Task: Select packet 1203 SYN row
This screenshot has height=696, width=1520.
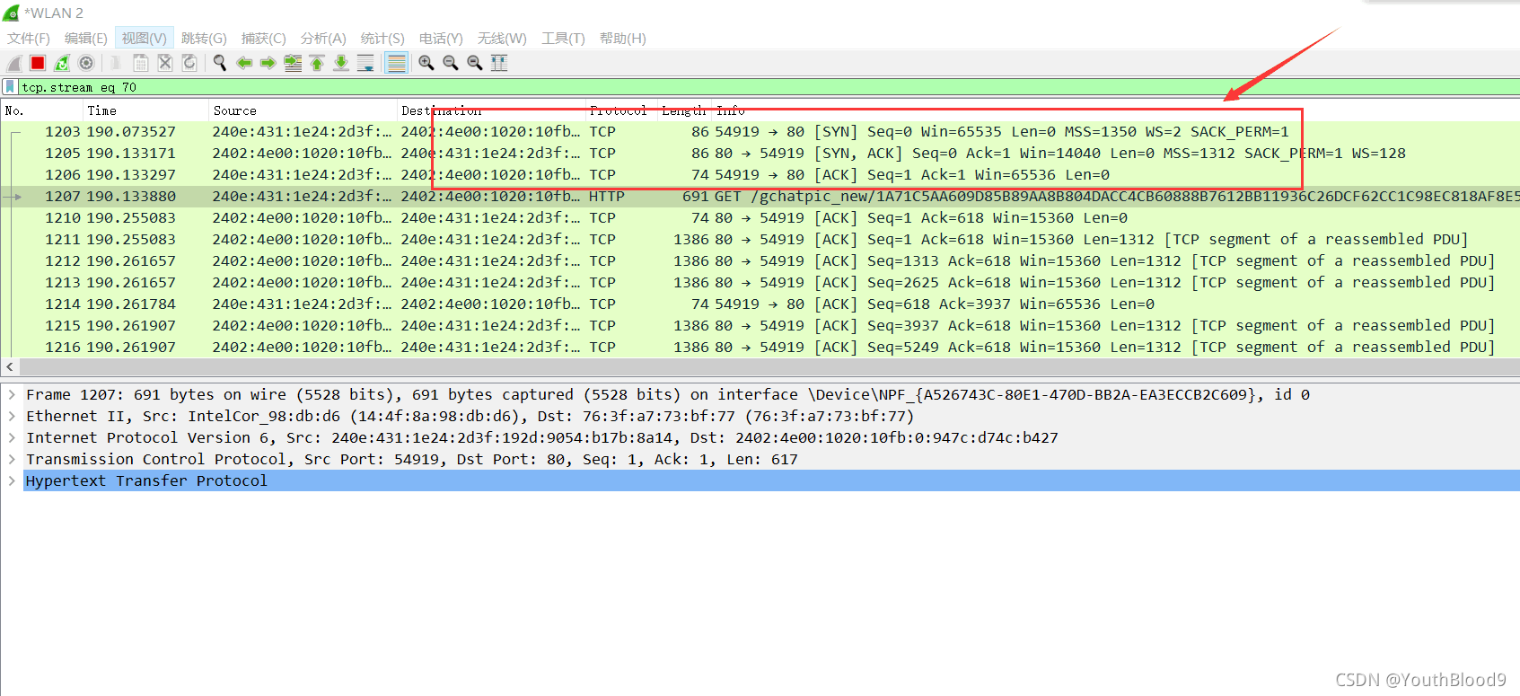Action: [x=760, y=131]
